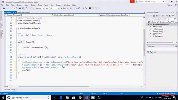Open Microsoft Edge from the taskbar

point(61,97)
